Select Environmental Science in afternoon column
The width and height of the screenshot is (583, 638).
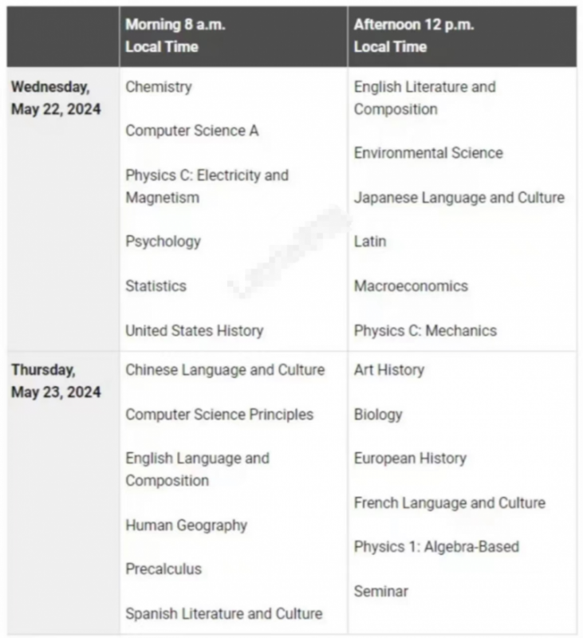point(428,153)
